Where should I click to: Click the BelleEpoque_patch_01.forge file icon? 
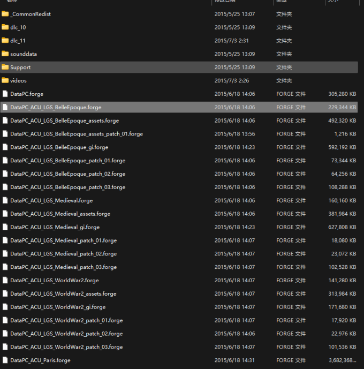coord(5,161)
